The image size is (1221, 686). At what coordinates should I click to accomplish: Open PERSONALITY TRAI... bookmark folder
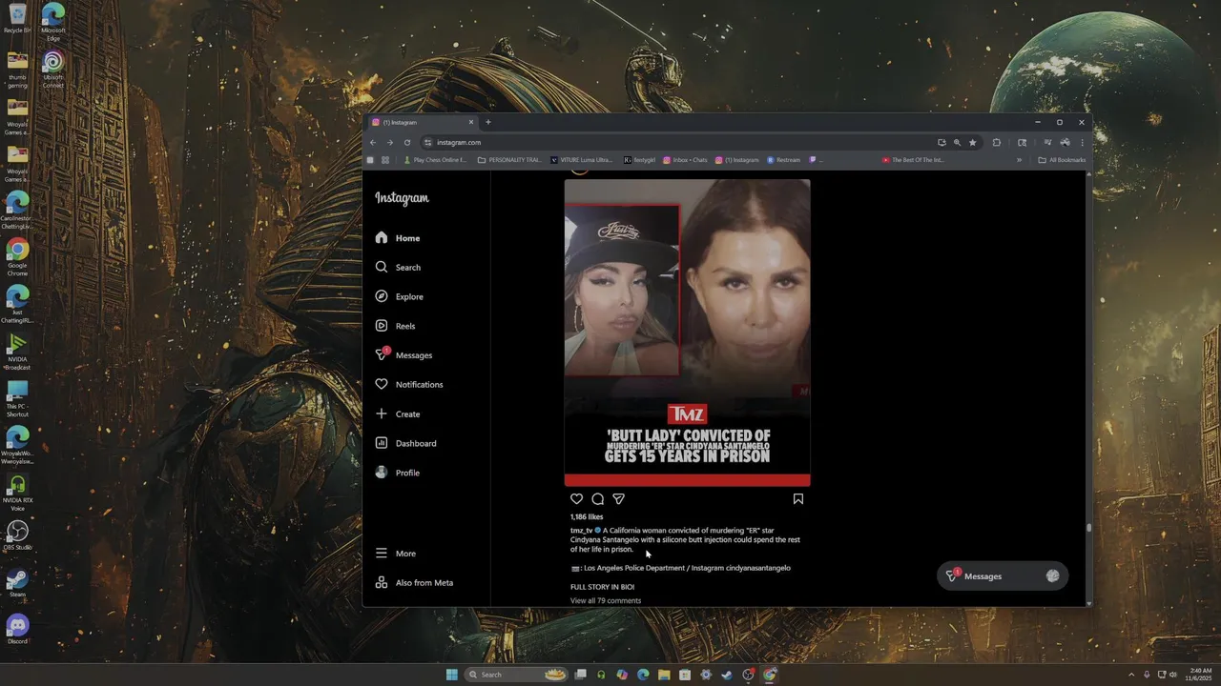pyautogui.click(x=509, y=160)
